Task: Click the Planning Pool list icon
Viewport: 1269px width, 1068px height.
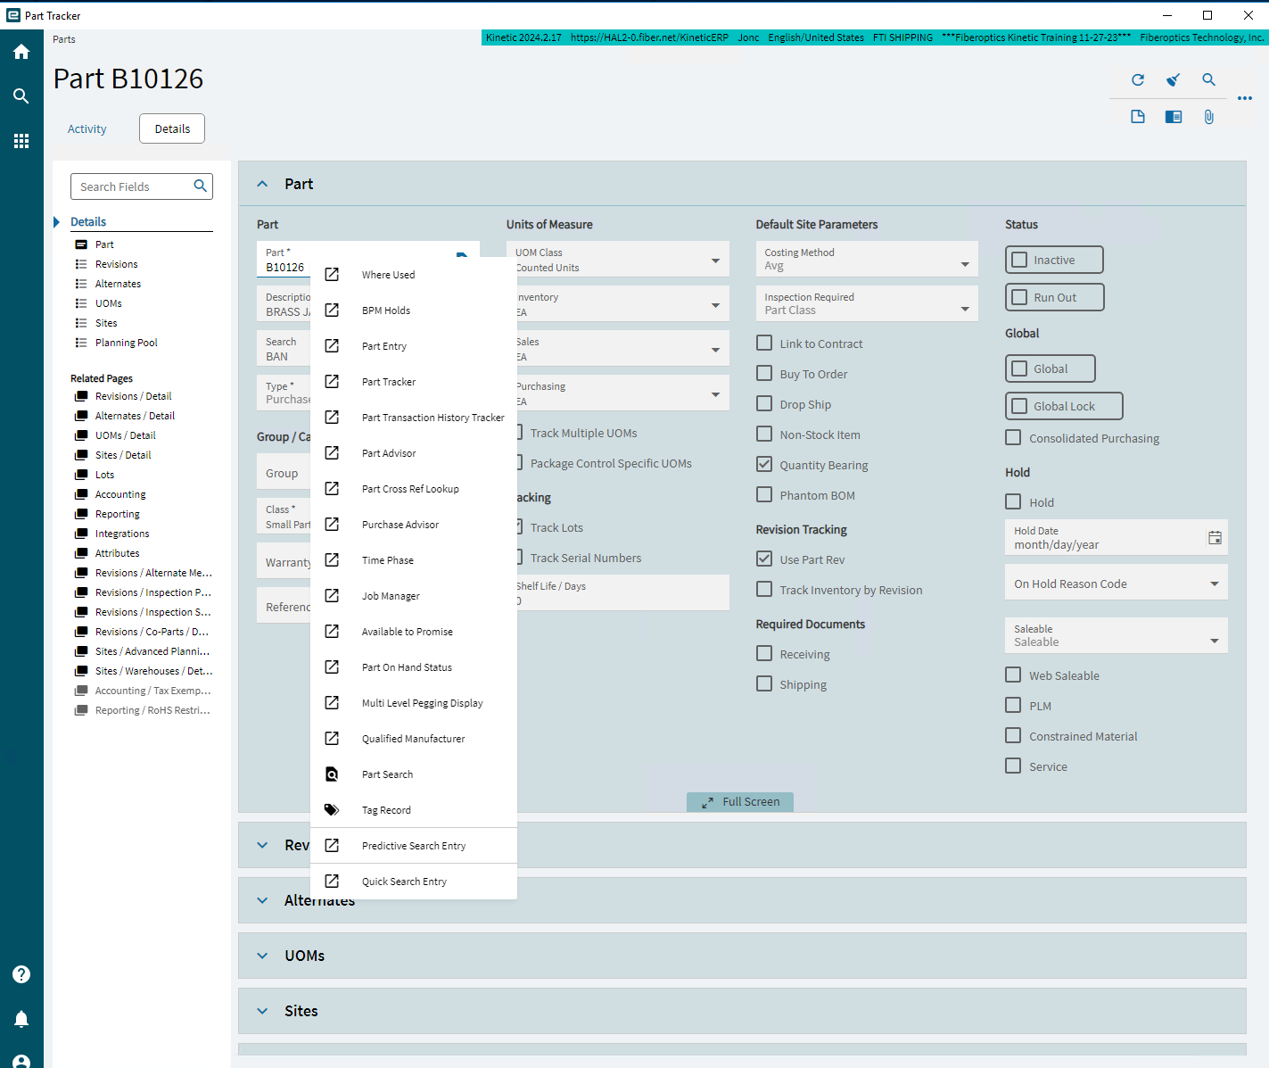Action: coord(81,343)
